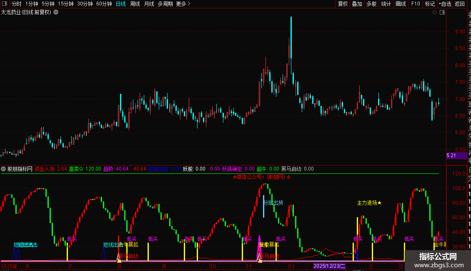Click the 短线出击: 0.00 indicator value
Screen dimensions: 471x271
[x=164, y=169]
